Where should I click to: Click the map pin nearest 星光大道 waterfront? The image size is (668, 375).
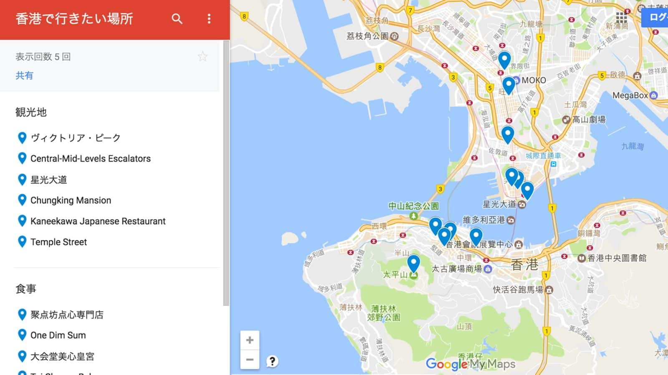point(527,191)
